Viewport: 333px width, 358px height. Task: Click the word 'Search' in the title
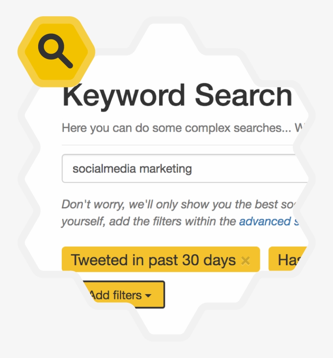pos(243,96)
